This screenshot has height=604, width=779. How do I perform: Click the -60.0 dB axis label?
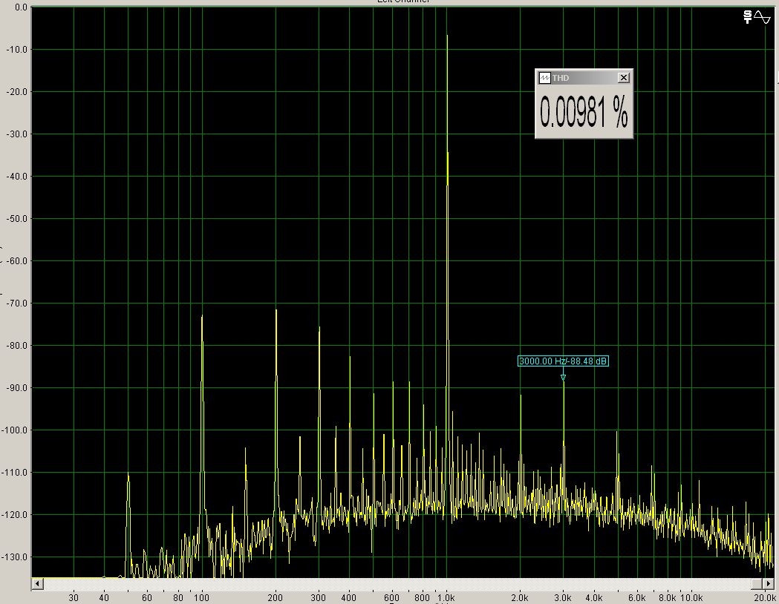click(x=16, y=261)
